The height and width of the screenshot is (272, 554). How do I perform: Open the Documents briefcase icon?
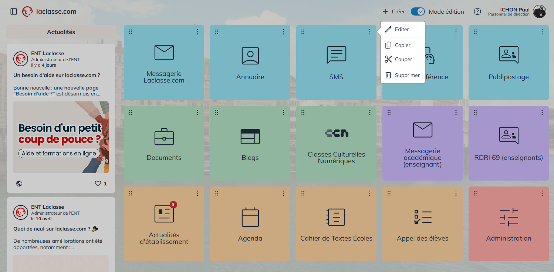[x=164, y=137]
